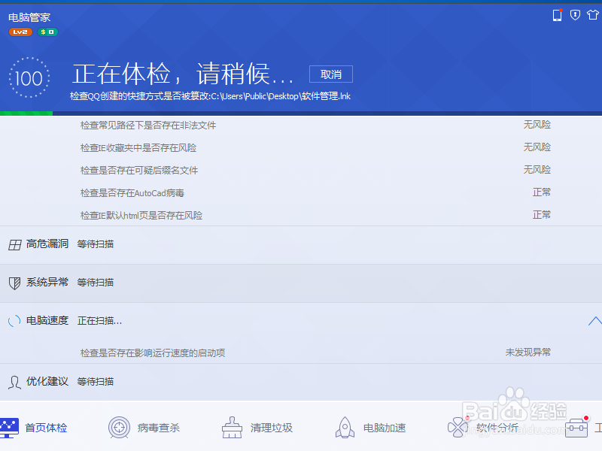The image size is (602, 451).
Task: Click the Lv2 level badge
Action: click(x=21, y=32)
